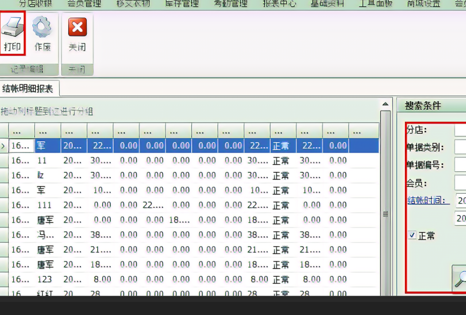The width and height of the screenshot is (466, 315).
Task: Click the table's vertical scrollbar thumb
Action: pyautogui.click(x=385, y=214)
